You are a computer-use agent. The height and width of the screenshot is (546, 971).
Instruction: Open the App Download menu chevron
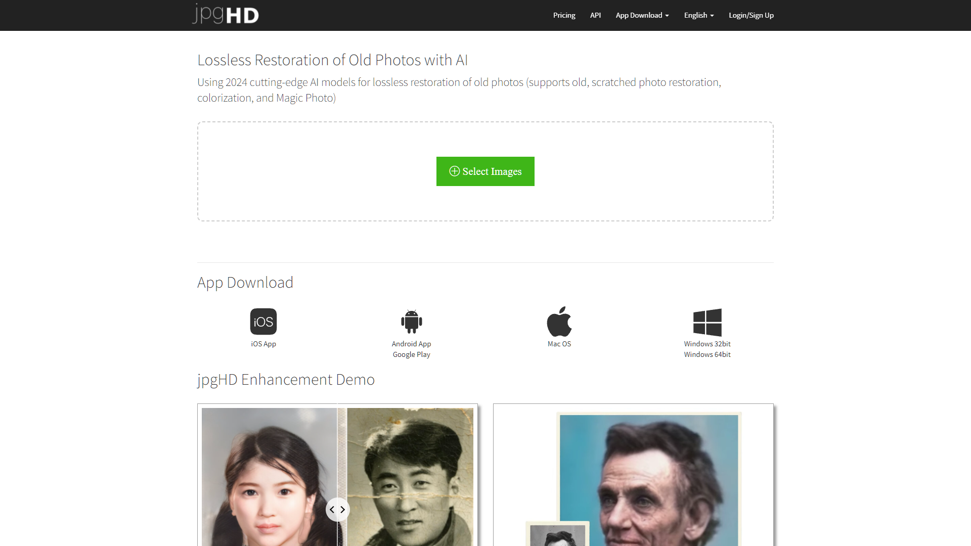click(x=667, y=15)
